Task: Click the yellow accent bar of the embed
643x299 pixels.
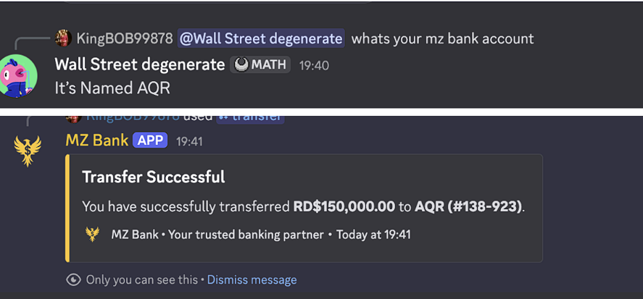Action: tap(67, 208)
